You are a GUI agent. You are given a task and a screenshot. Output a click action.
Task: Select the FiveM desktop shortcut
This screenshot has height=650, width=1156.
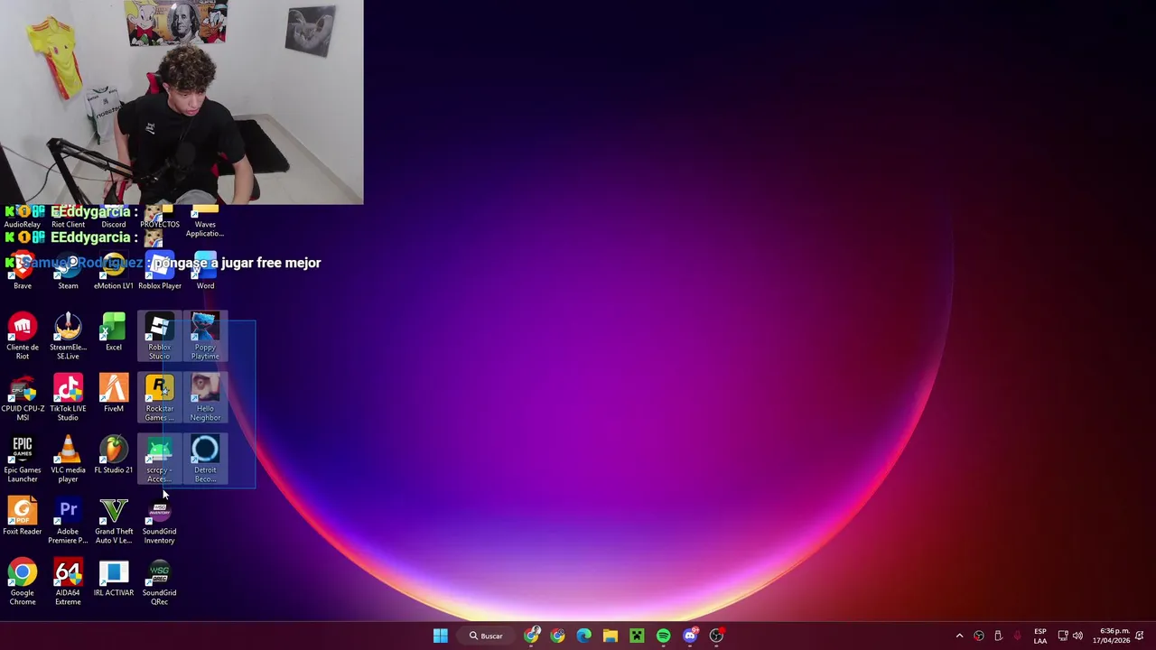click(114, 394)
